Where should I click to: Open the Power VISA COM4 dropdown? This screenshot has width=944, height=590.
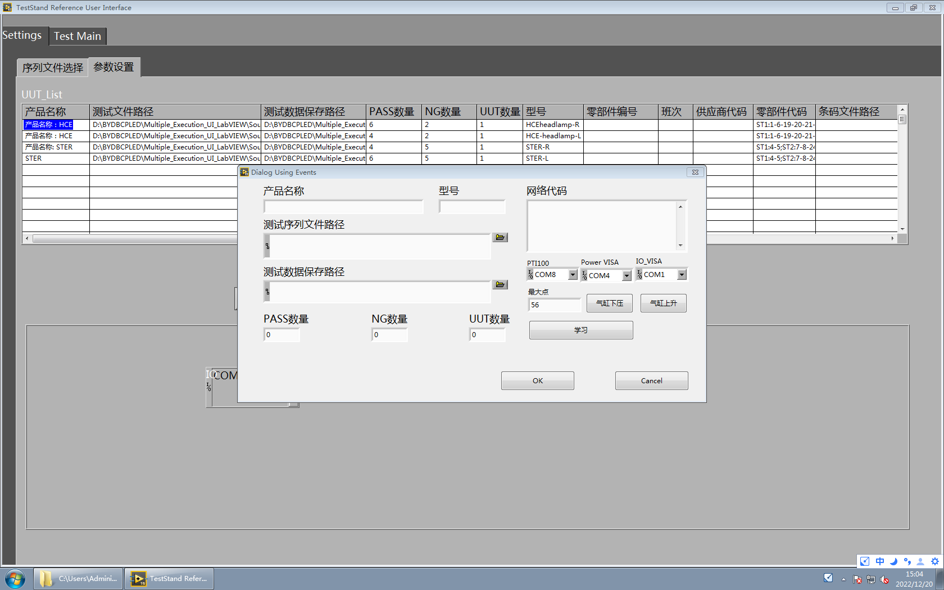pyautogui.click(x=627, y=276)
